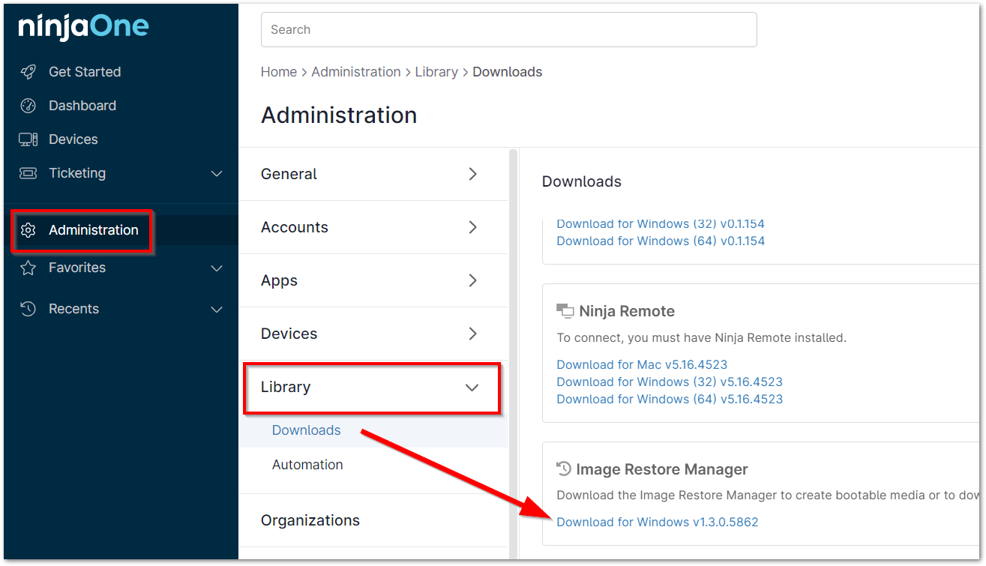Click the Devices icon in sidebar
This screenshot has width=986, height=566.
[x=28, y=139]
